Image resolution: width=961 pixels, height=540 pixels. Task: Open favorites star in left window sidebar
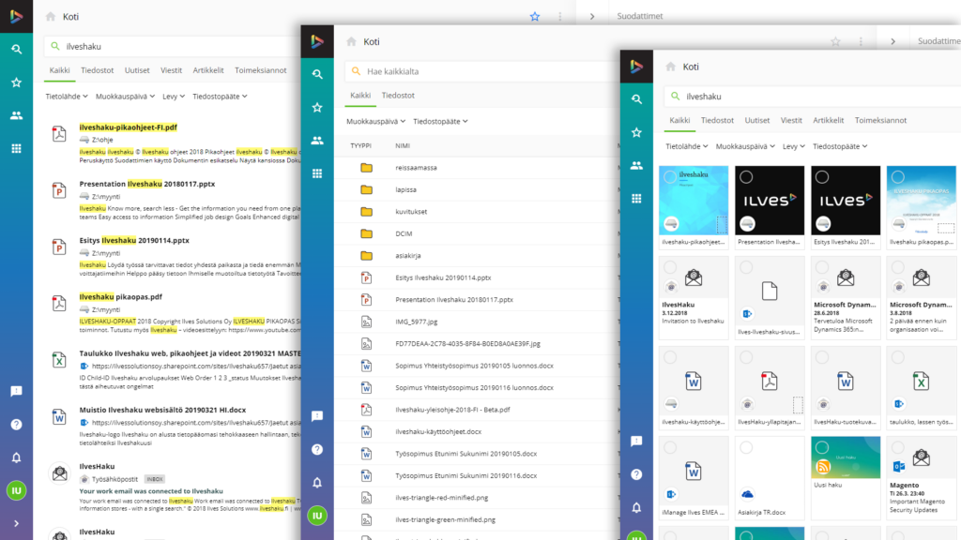click(x=17, y=82)
